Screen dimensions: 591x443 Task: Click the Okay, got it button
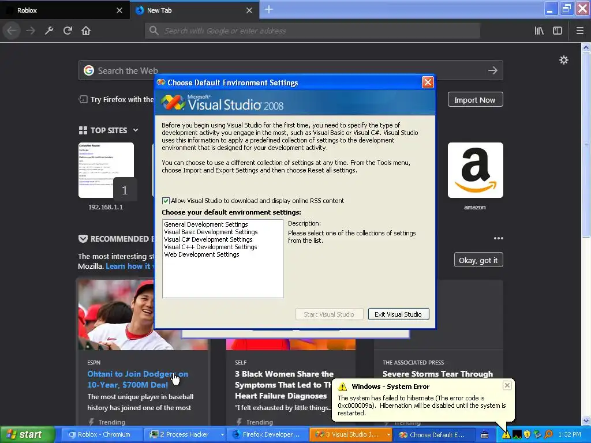click(478, 260)
